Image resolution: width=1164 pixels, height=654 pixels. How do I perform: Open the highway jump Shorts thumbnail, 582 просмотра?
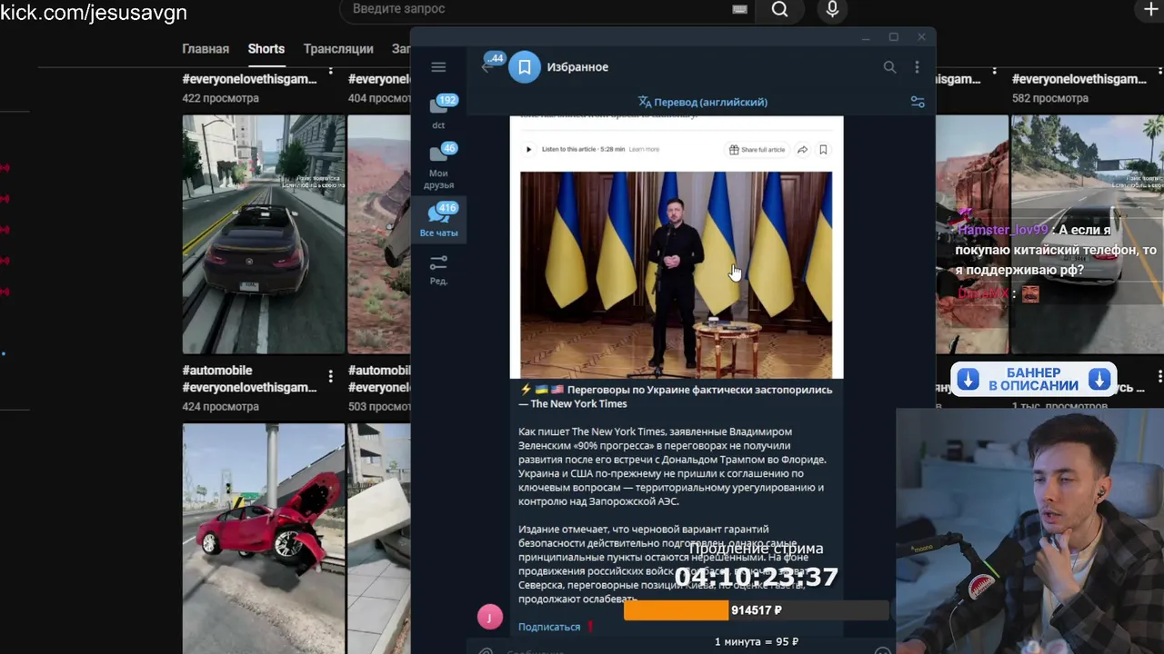pos(1088,234)
